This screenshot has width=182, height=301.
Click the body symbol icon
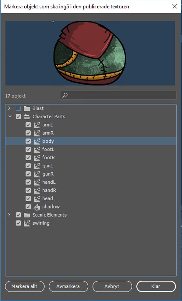click(37, 141)
